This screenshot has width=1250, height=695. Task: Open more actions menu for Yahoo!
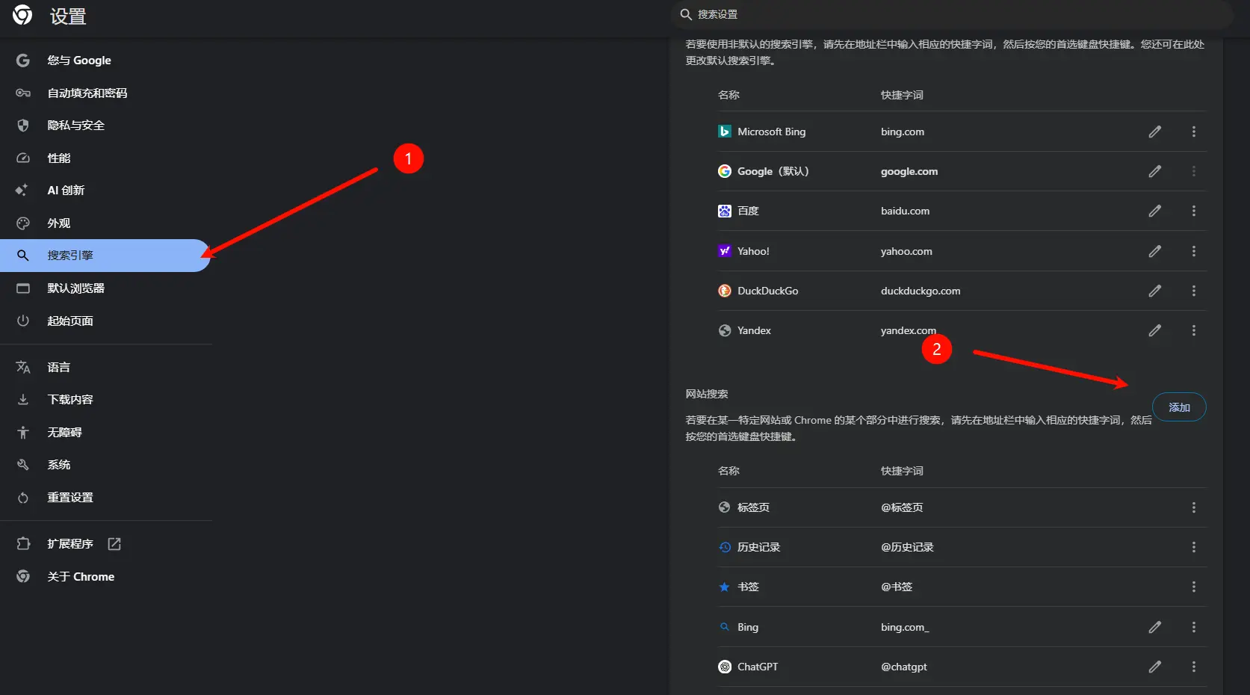coord(1193,251)
